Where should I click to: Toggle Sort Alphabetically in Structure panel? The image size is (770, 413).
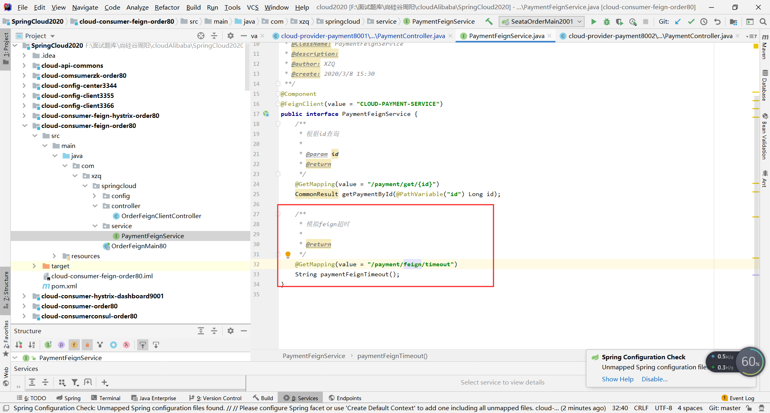(x=32, y=345)
